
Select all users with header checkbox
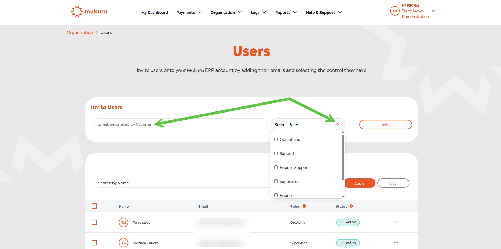94,206
